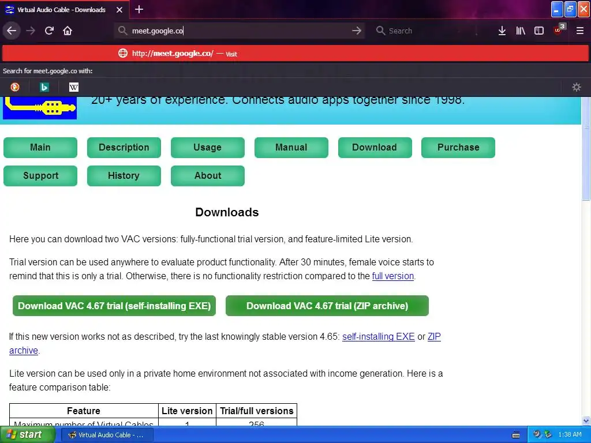Open the downloads toolbar icon
The width and height of the screenshot is (591, 443).
point(502,31)
